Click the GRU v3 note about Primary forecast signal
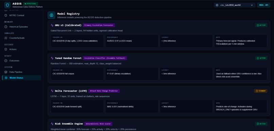Viewport: 274px width, 131px height. pos(235,42)
